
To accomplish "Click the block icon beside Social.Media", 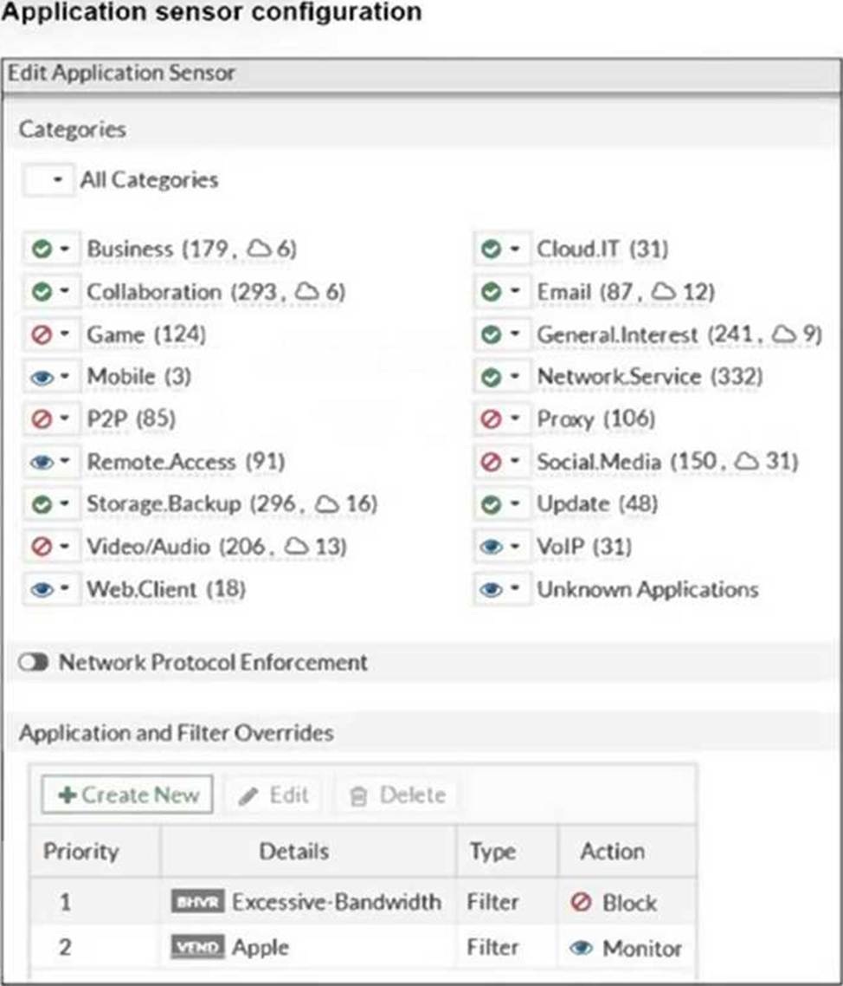I will point(491,462).
